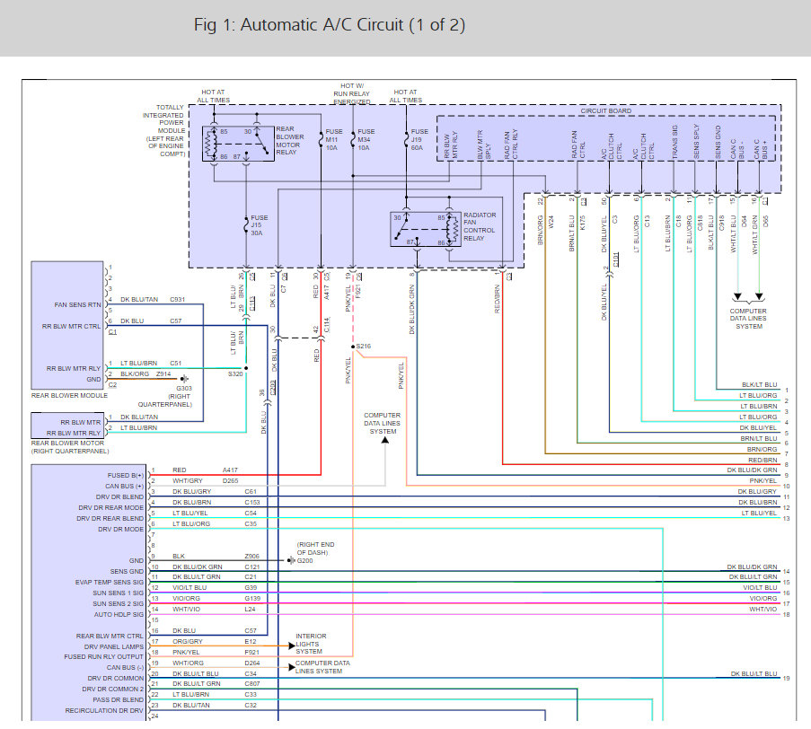
Task: Click the S216 splice dot
Action: point(353,346)
